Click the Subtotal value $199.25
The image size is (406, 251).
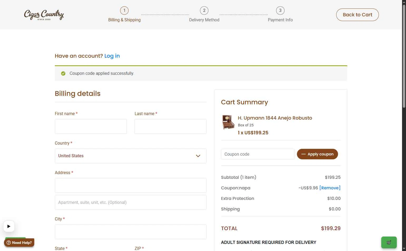332,177
